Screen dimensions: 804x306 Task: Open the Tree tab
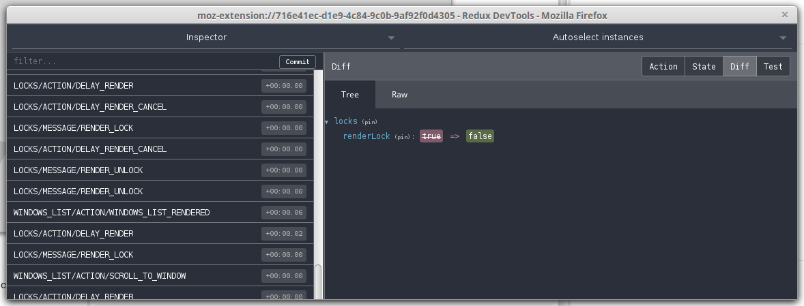(x=349, y=95)
